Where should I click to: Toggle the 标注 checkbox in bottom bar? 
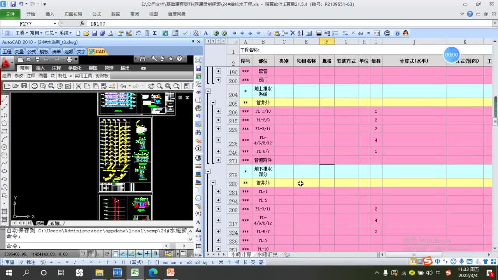click(x=22, y=262)
